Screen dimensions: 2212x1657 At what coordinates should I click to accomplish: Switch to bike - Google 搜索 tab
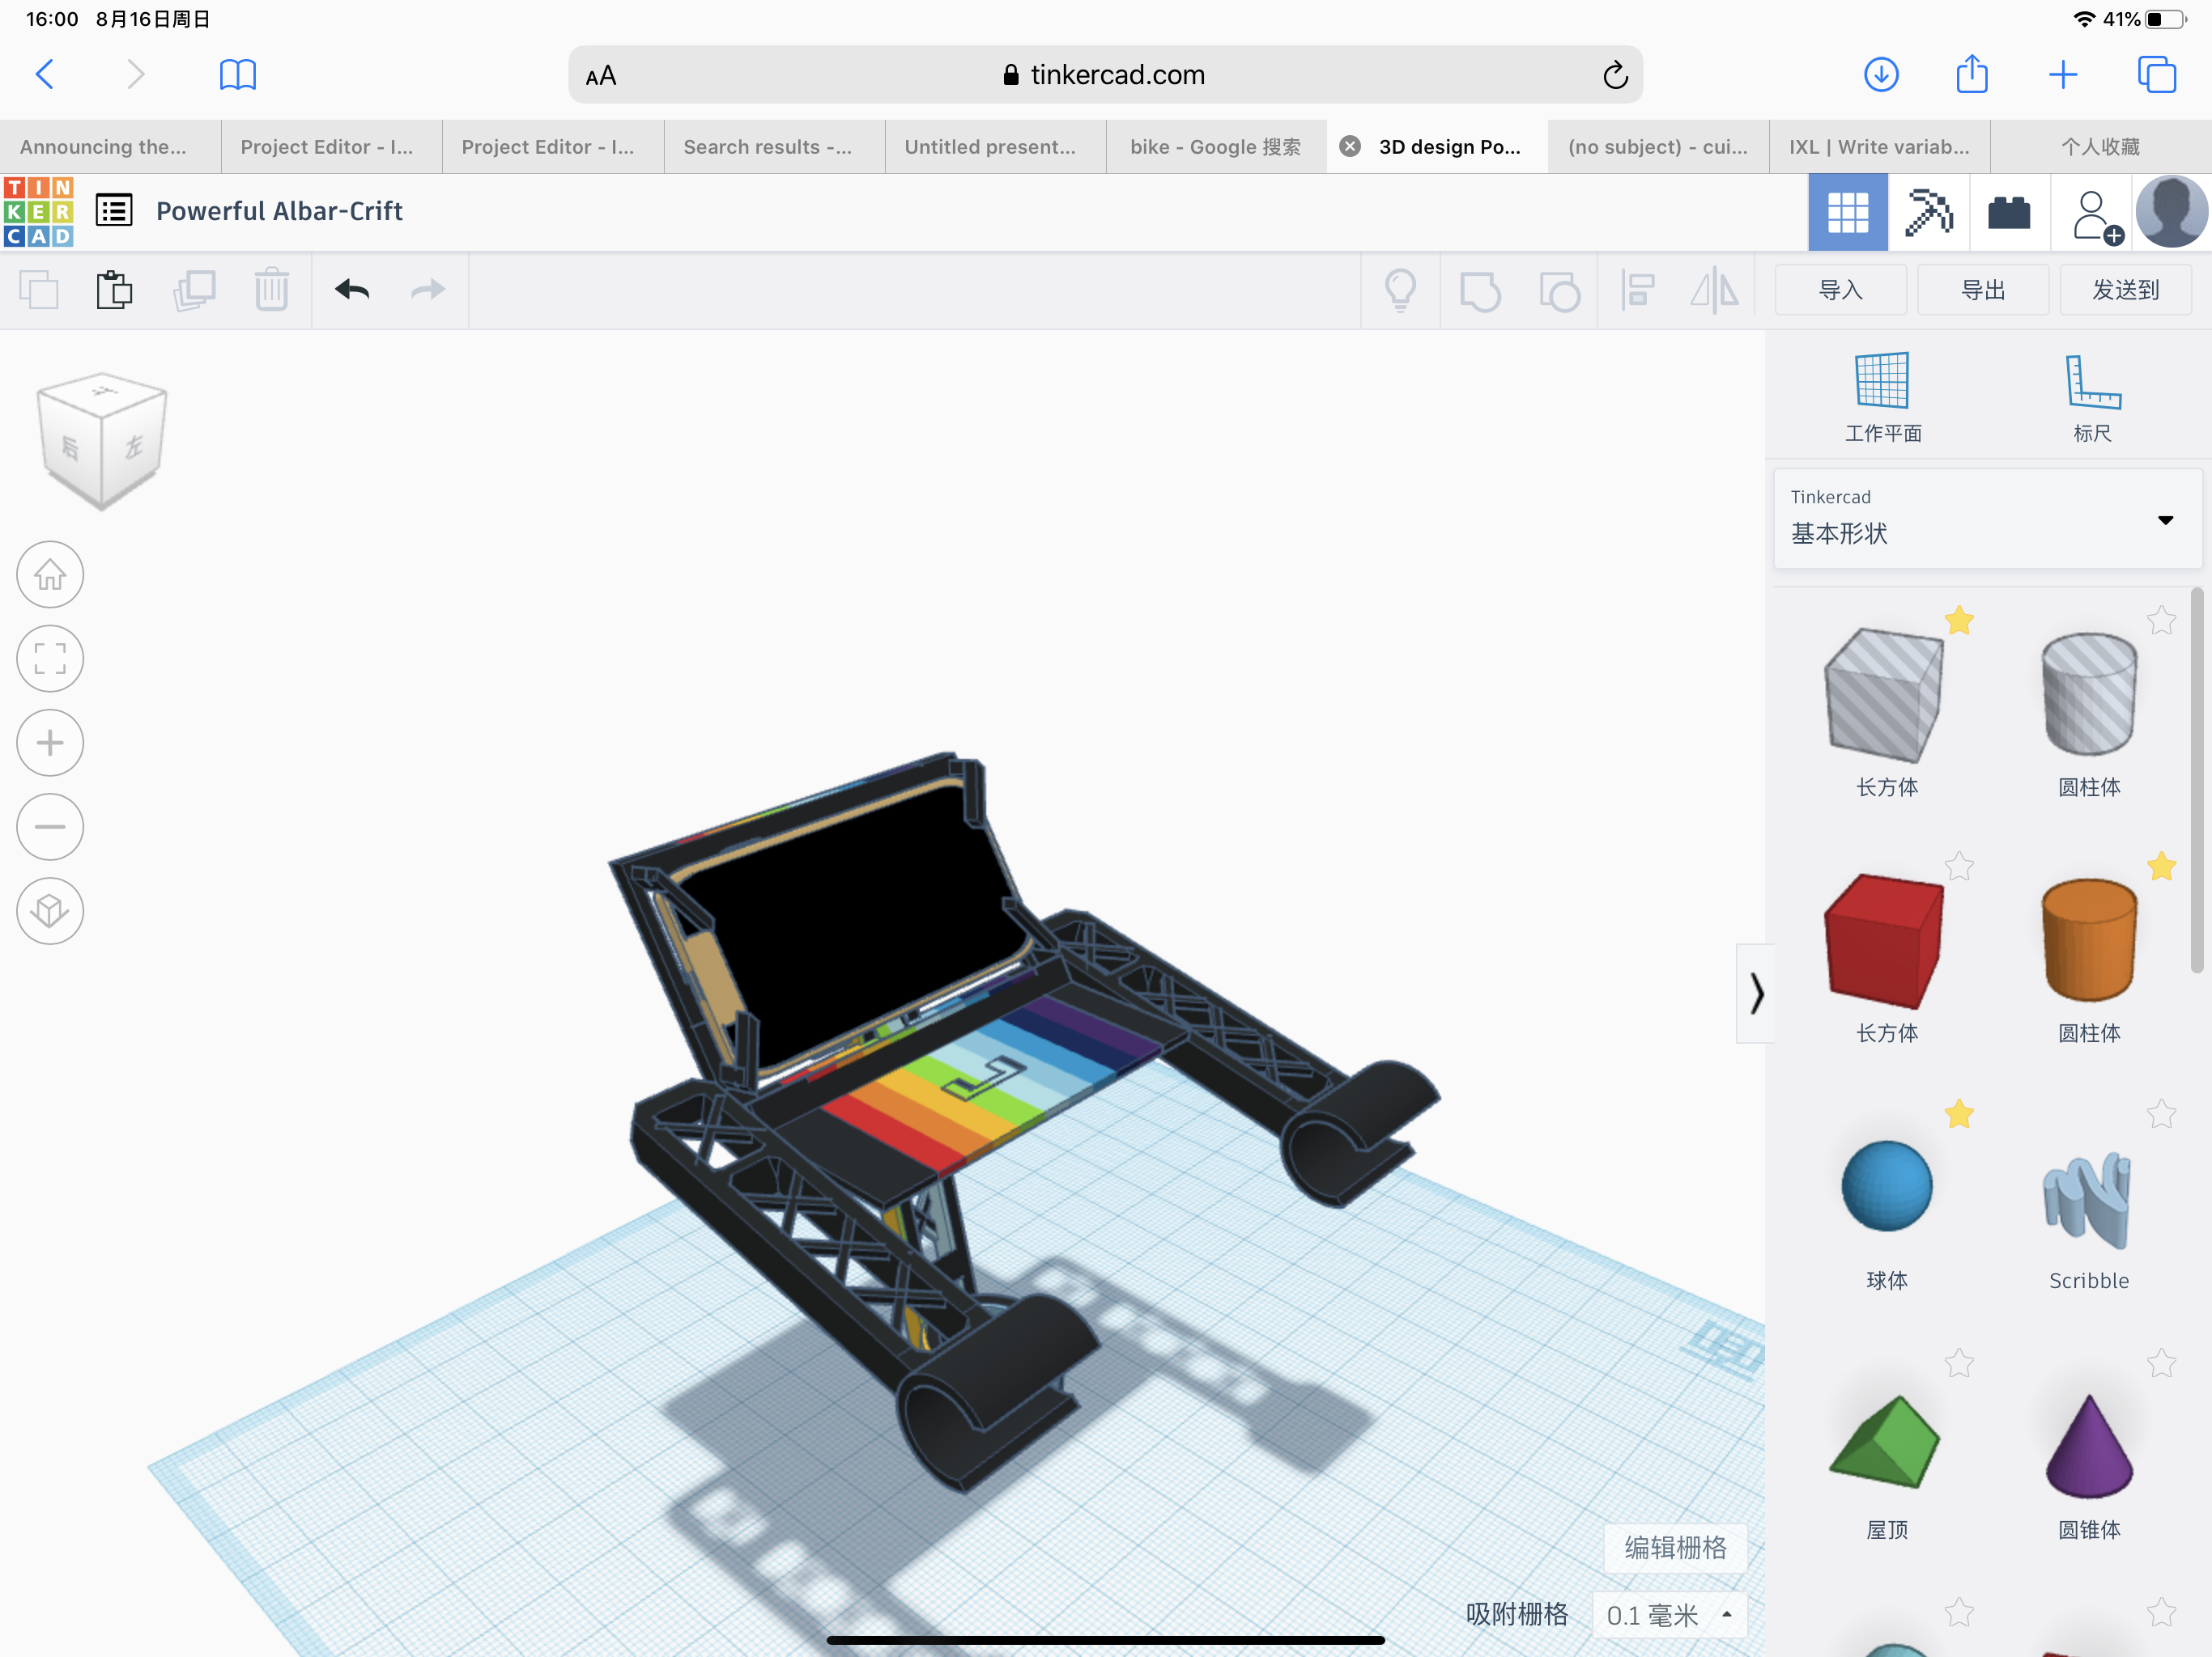[1215, 147]
